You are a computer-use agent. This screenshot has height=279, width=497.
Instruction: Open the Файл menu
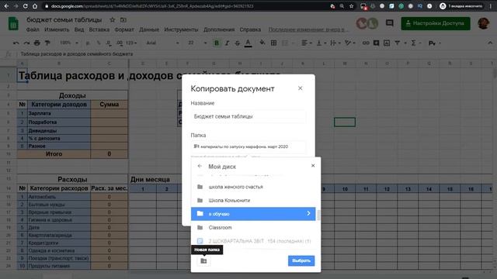click(33, 29)
